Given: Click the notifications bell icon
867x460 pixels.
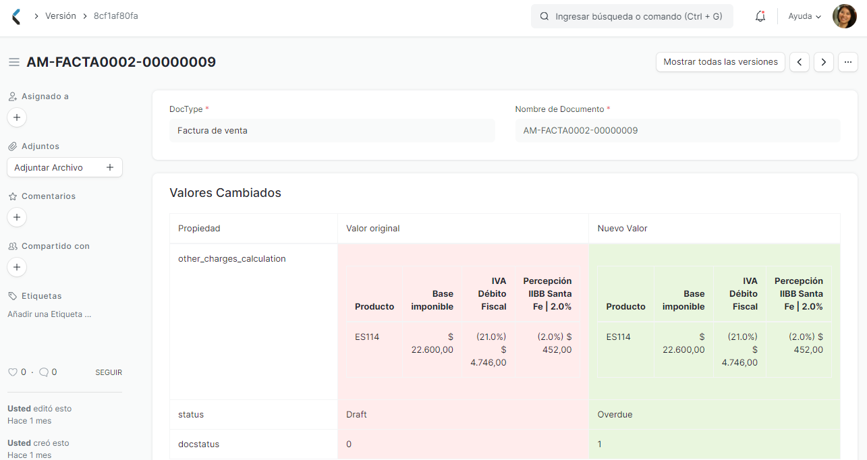Looking at the screenshot, I should 760,16.
